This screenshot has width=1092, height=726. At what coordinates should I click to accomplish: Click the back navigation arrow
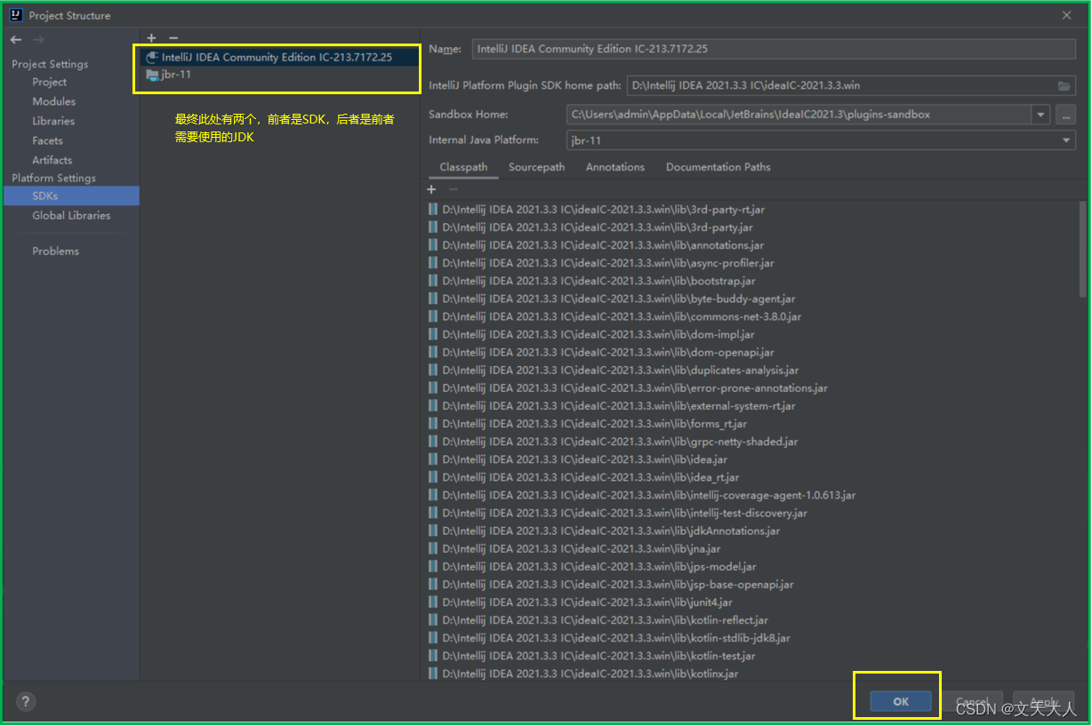[14, 38]
